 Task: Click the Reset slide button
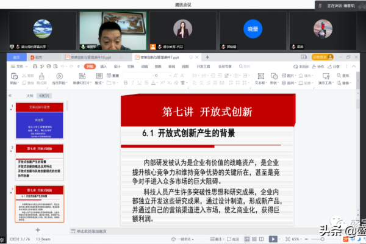113,76
